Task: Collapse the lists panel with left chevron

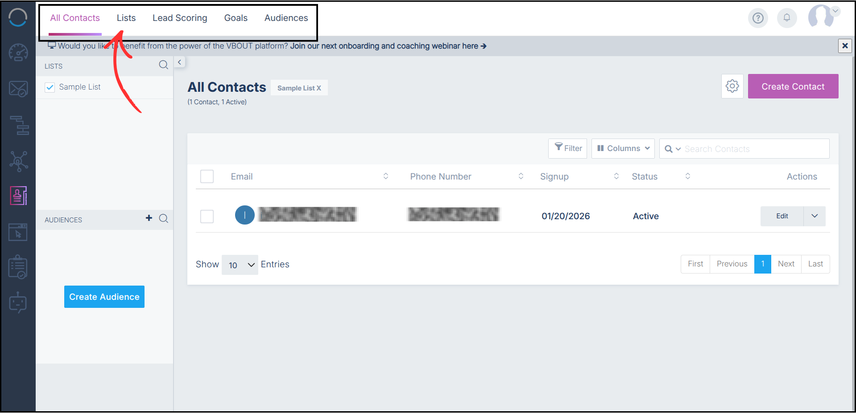Action: (x=179, y=62)
